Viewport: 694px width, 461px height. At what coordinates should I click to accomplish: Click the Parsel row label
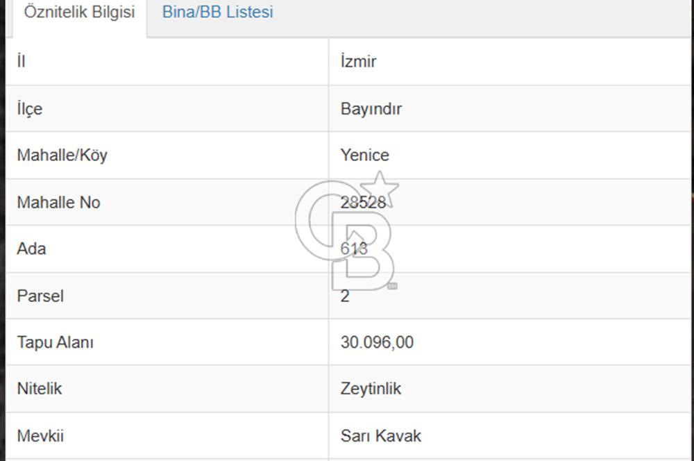pyautogui.click(x=40, y=295)
